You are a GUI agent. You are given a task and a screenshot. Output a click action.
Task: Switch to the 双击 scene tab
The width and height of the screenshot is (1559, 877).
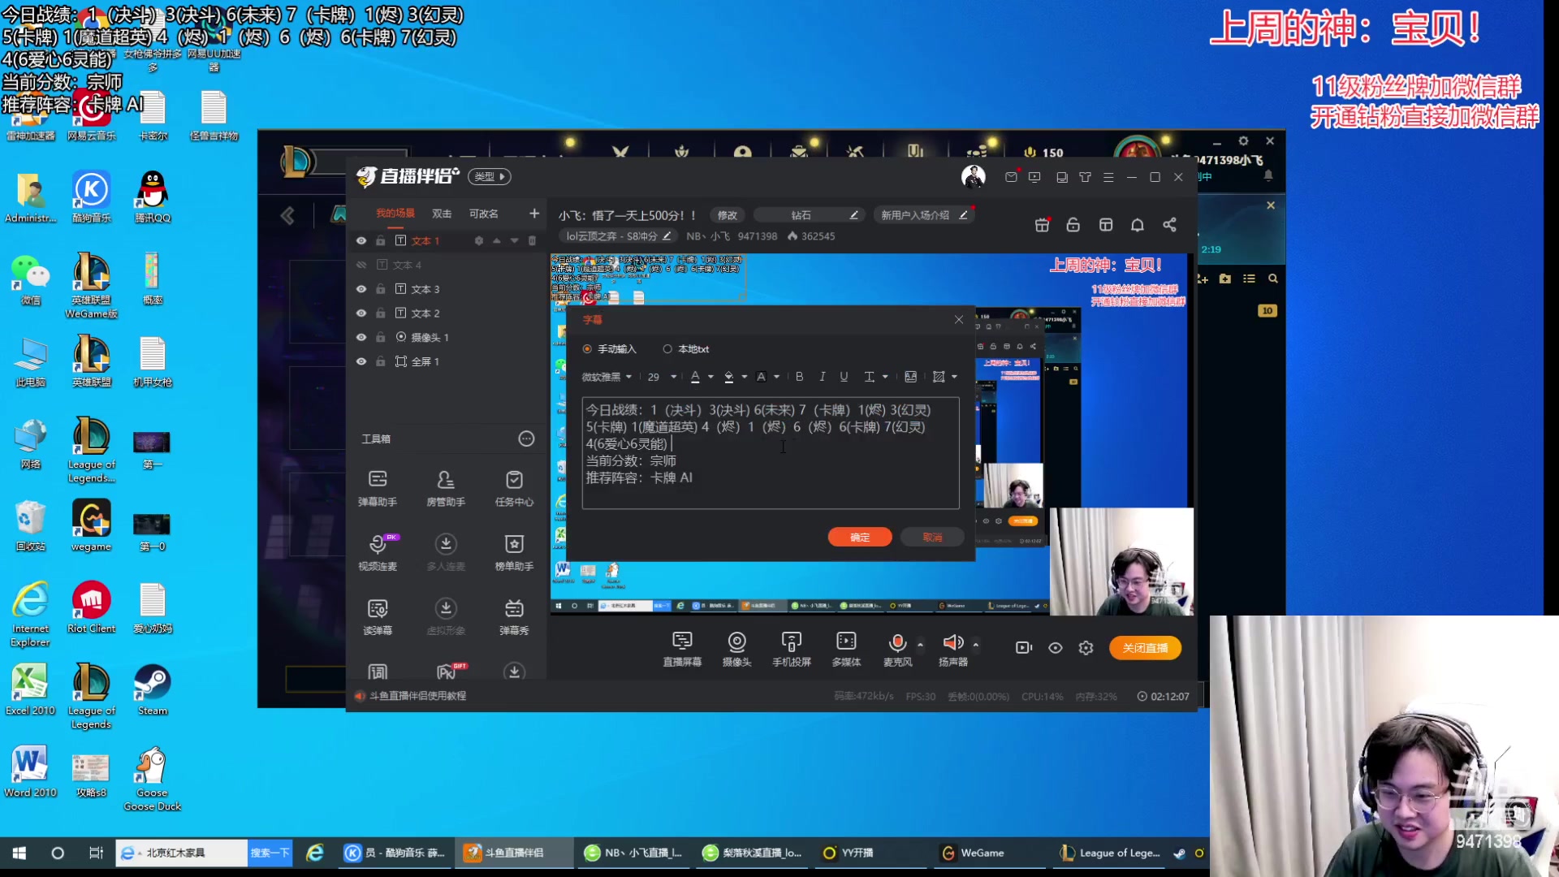pyautogui.click(x=441, y=213)
